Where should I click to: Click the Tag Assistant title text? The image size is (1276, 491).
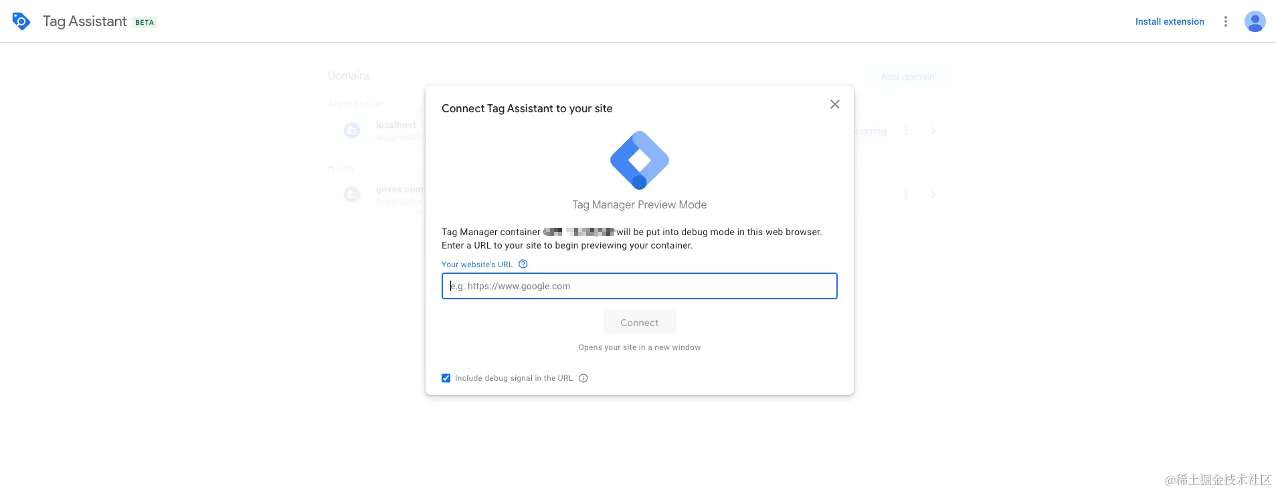85,21
